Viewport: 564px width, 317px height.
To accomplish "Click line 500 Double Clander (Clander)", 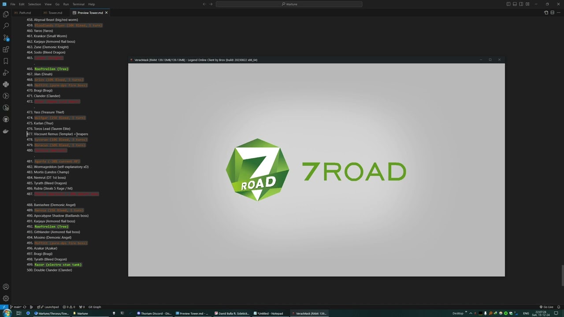I will (x=53, y=270).
